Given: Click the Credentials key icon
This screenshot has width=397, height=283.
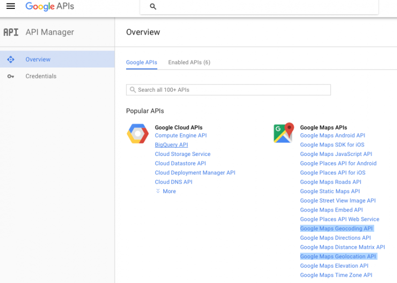Looking at the screenshot, I should click(x=10, y=76).
